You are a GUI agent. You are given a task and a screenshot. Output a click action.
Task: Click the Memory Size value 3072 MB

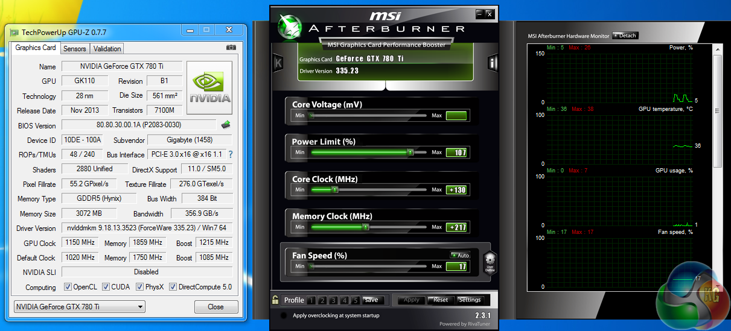(x=88, y=213)
